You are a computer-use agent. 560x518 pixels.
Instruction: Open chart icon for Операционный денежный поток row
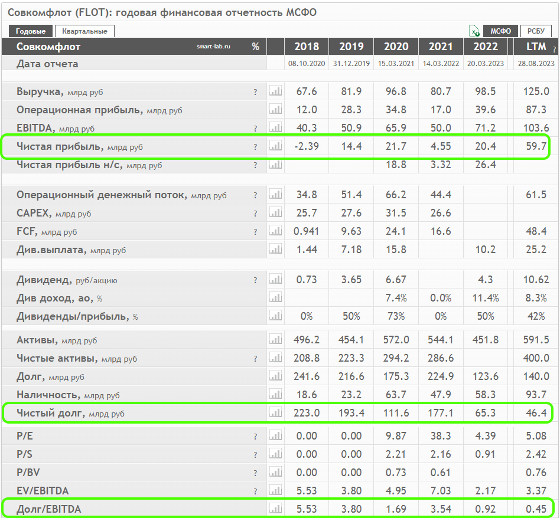(275, 194)
